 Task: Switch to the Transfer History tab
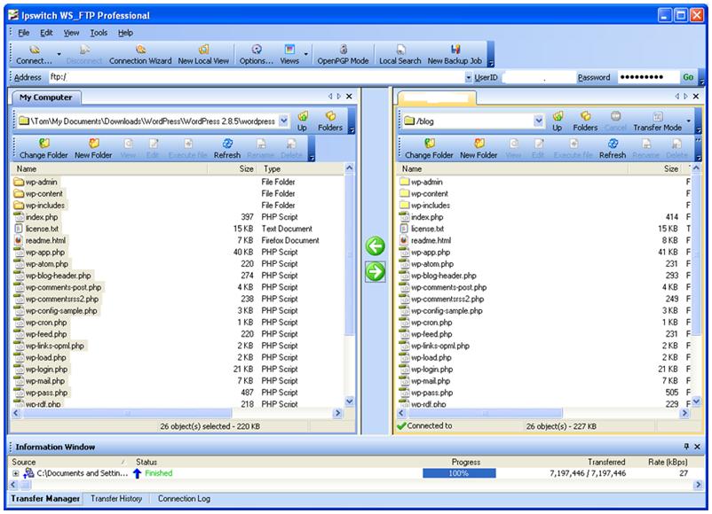[116, 499]
